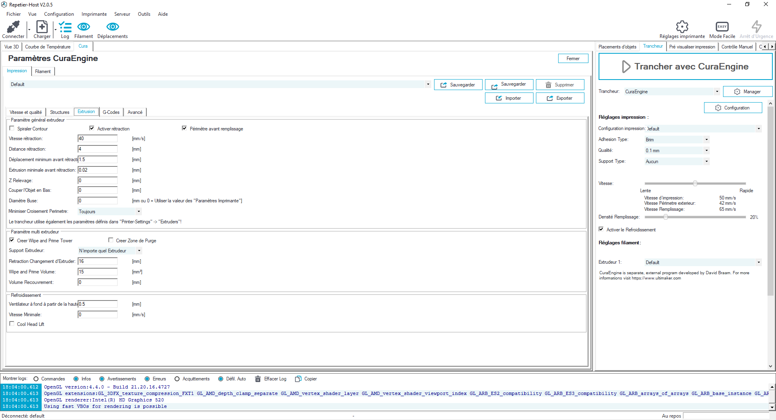776x420 pixels.
Task: Open Placements d'objets tab
Action: (x=617, y=47)
